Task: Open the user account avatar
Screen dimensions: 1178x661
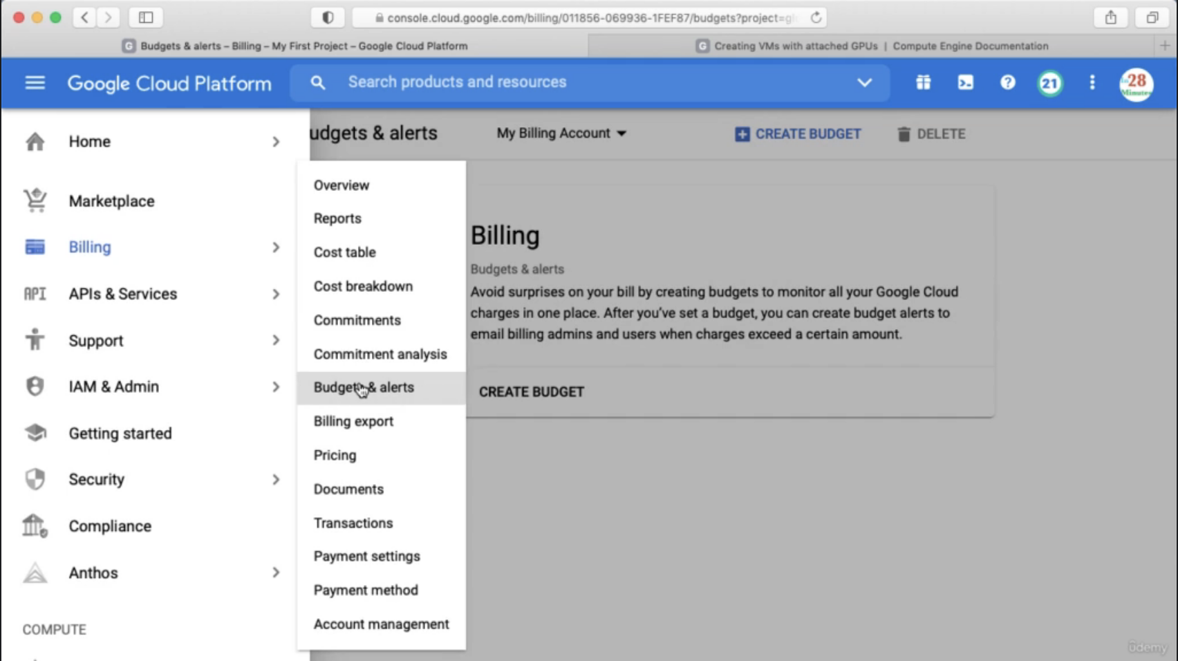Action: (1136, 84)
